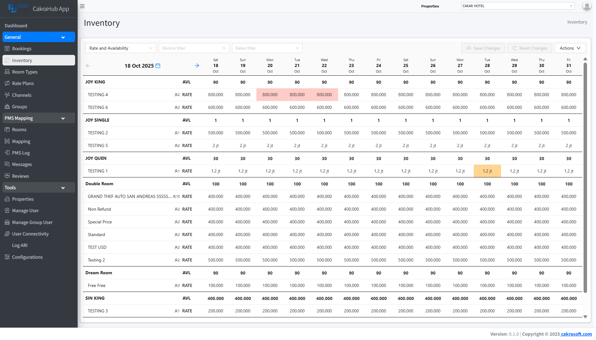
Task: Open the CAKAR HOTEL properties dropdown
Action: pyautogui.click(x=517, y=6)
